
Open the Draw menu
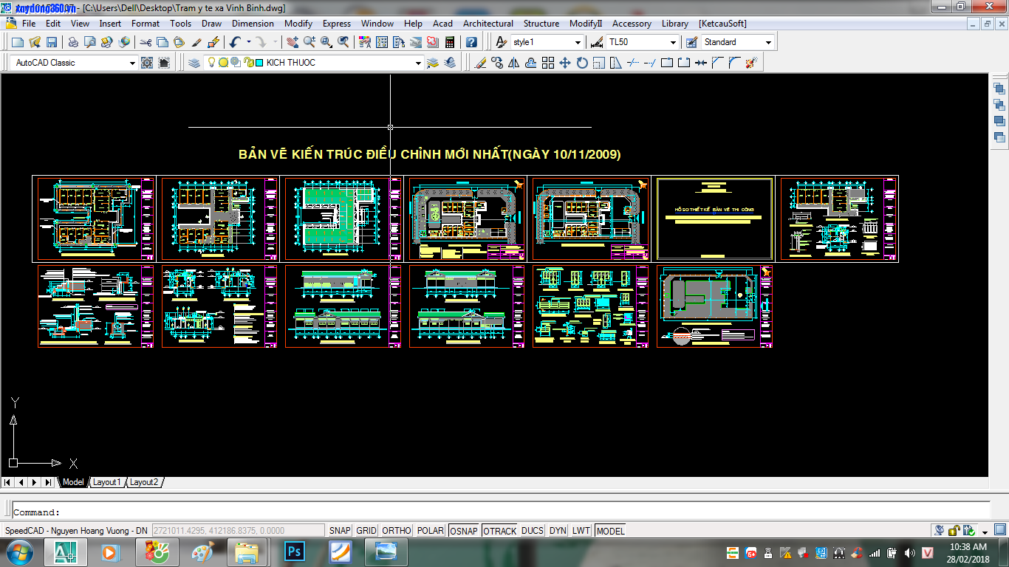point(211,24)
